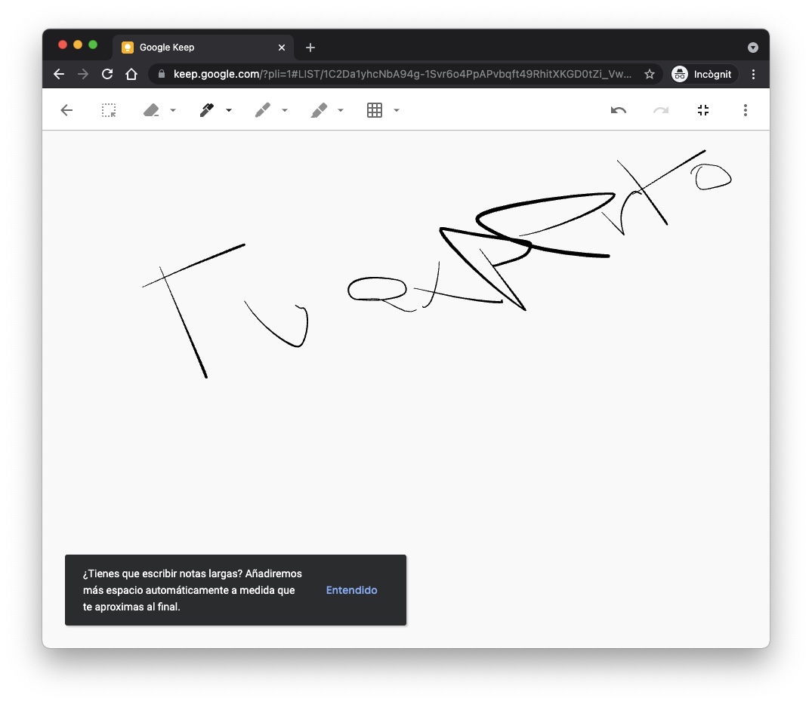812x704 pixels.
Task: Click the grid background icon
Action: coord(375,110)
